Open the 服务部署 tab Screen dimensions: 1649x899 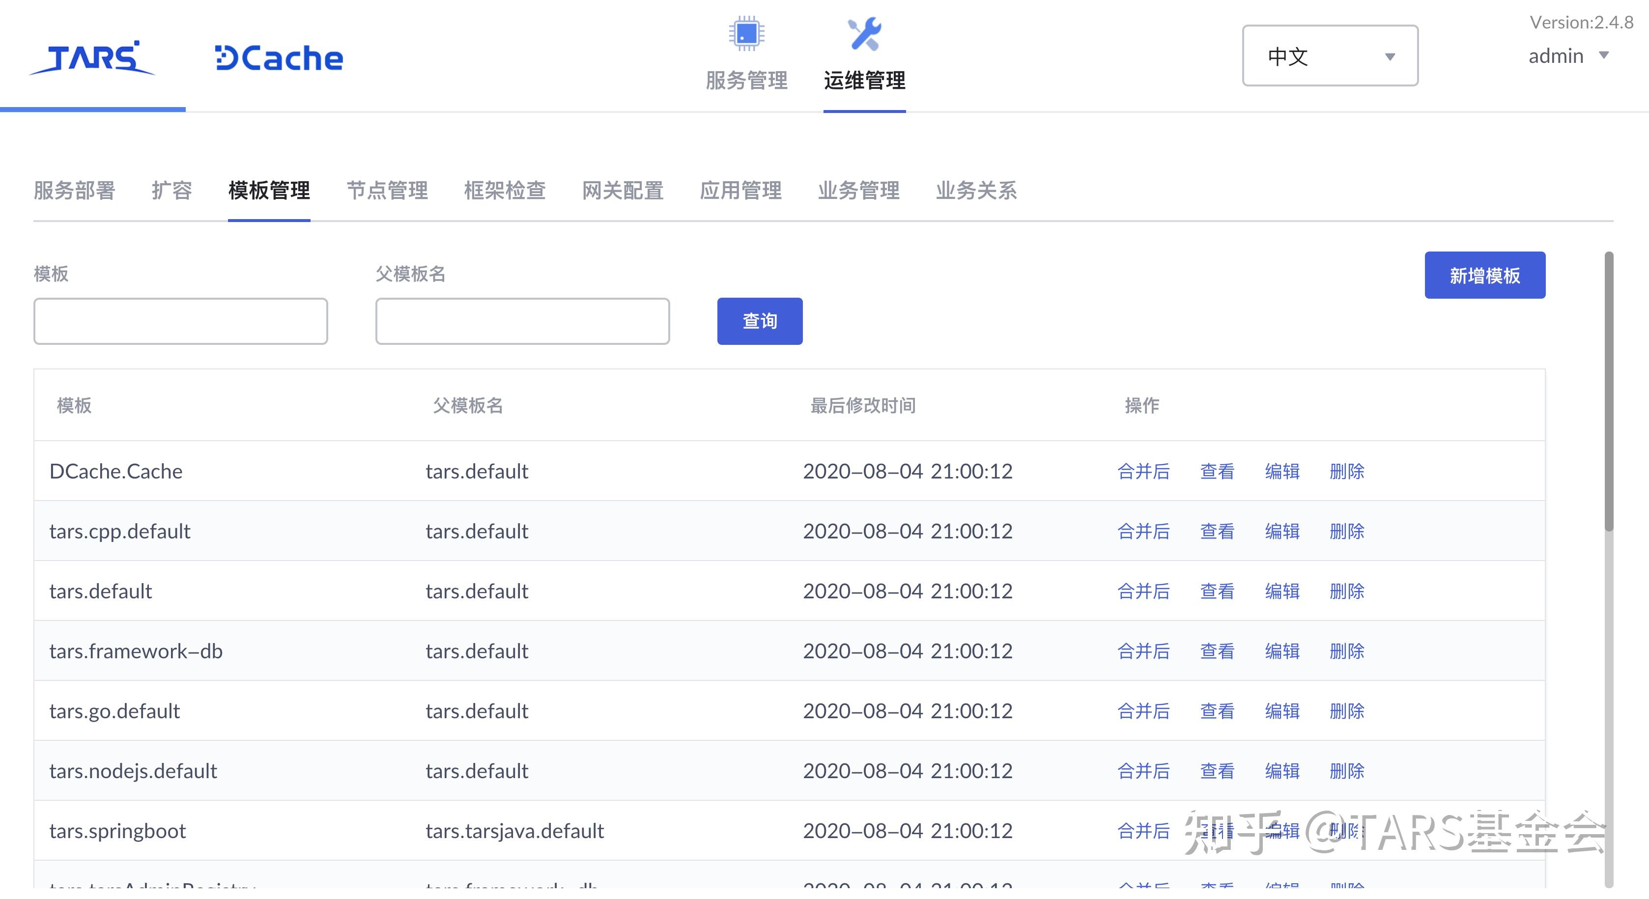click(75, 191)
